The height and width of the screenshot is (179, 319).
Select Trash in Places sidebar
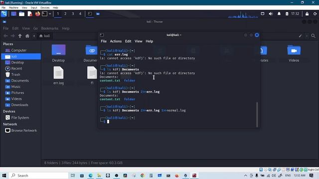(x=15, y=75)
